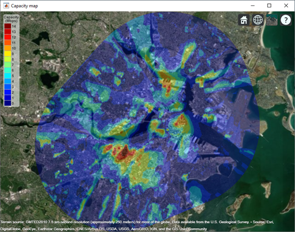
Task: Click the Capacity (Mbps) legend title
Action: (11, 19)
